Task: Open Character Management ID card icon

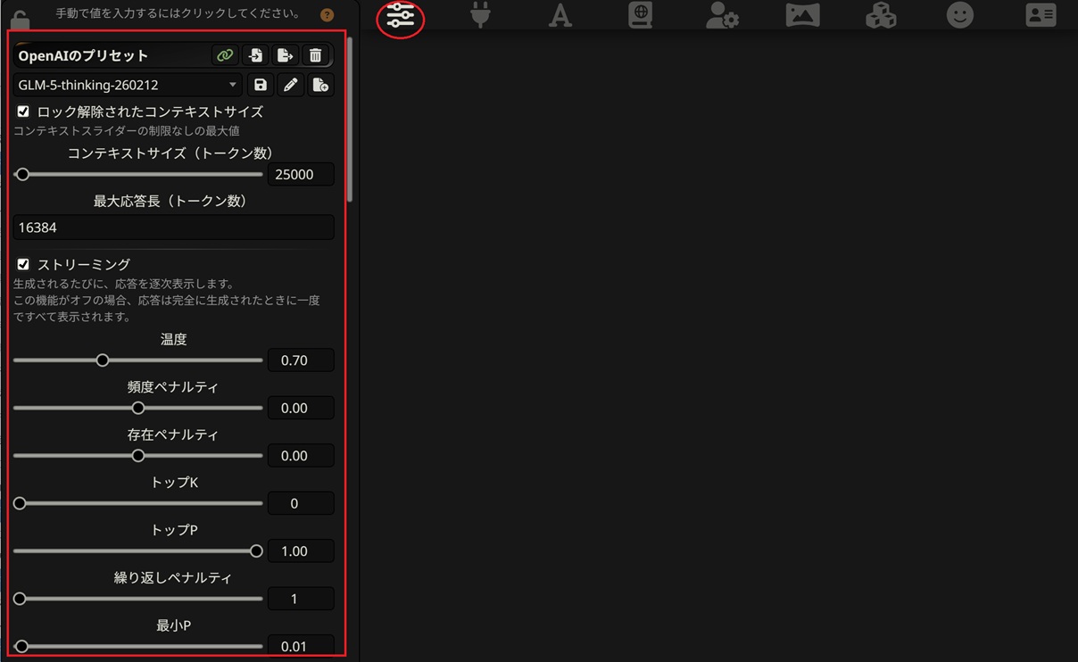Action: (x=1041, y=15)
